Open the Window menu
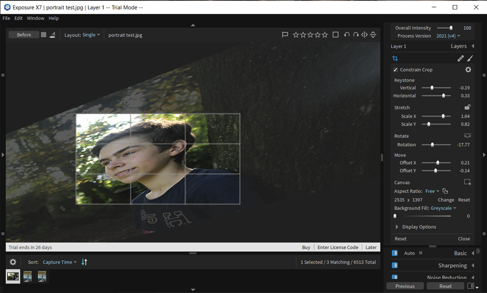Image resolution: width=487 pixels, height=293 pixels. tap(35, 18)
